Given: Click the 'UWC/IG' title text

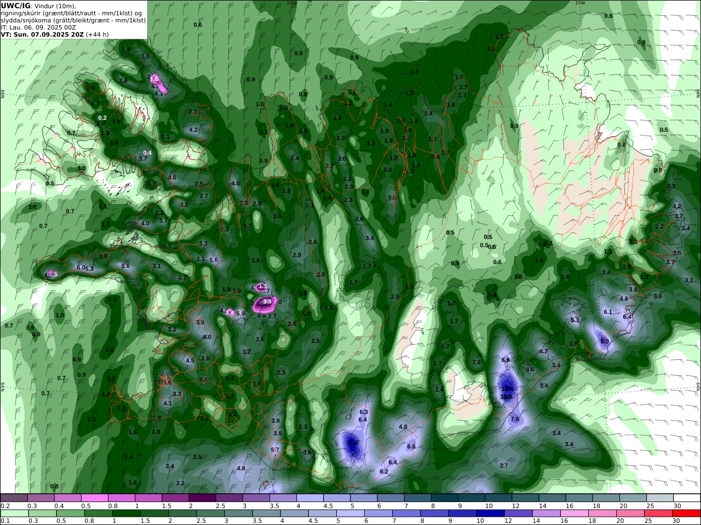Looking at the screenshot, I should point(16,5).
